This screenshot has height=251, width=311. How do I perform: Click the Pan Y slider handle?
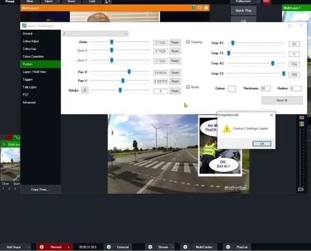click(123, 81)
